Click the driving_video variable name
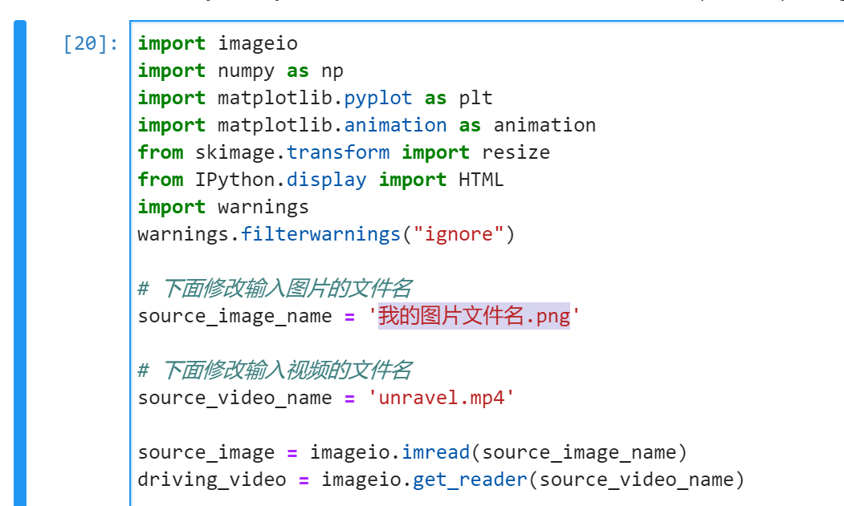 click(211, 480)
